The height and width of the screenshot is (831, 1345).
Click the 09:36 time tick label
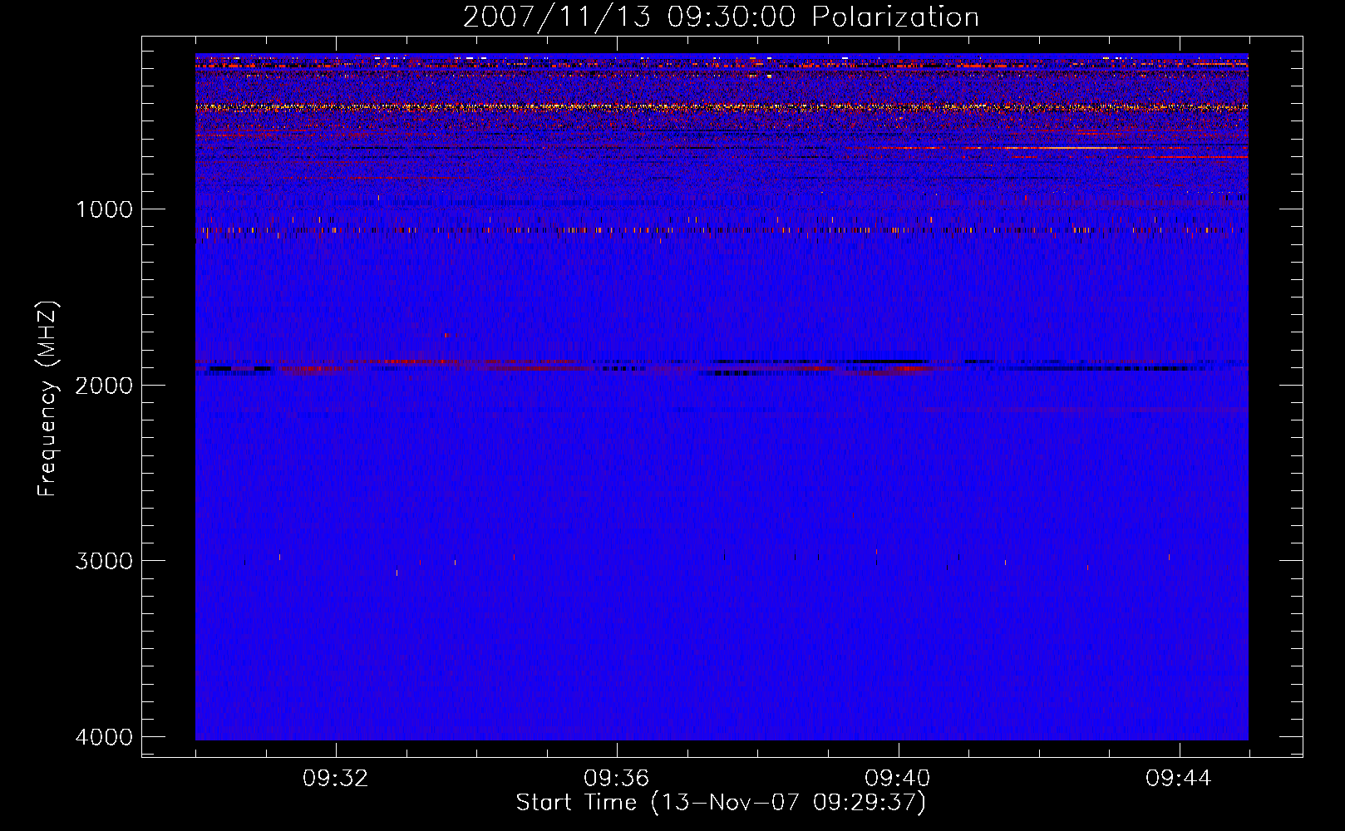617,779
